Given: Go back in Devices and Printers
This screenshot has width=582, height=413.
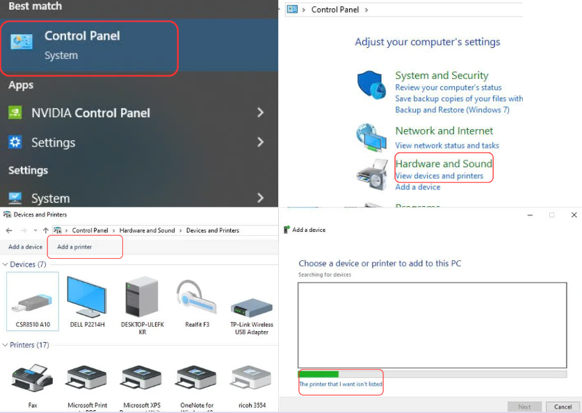Looking at the screenshot, I should (9, 230).
